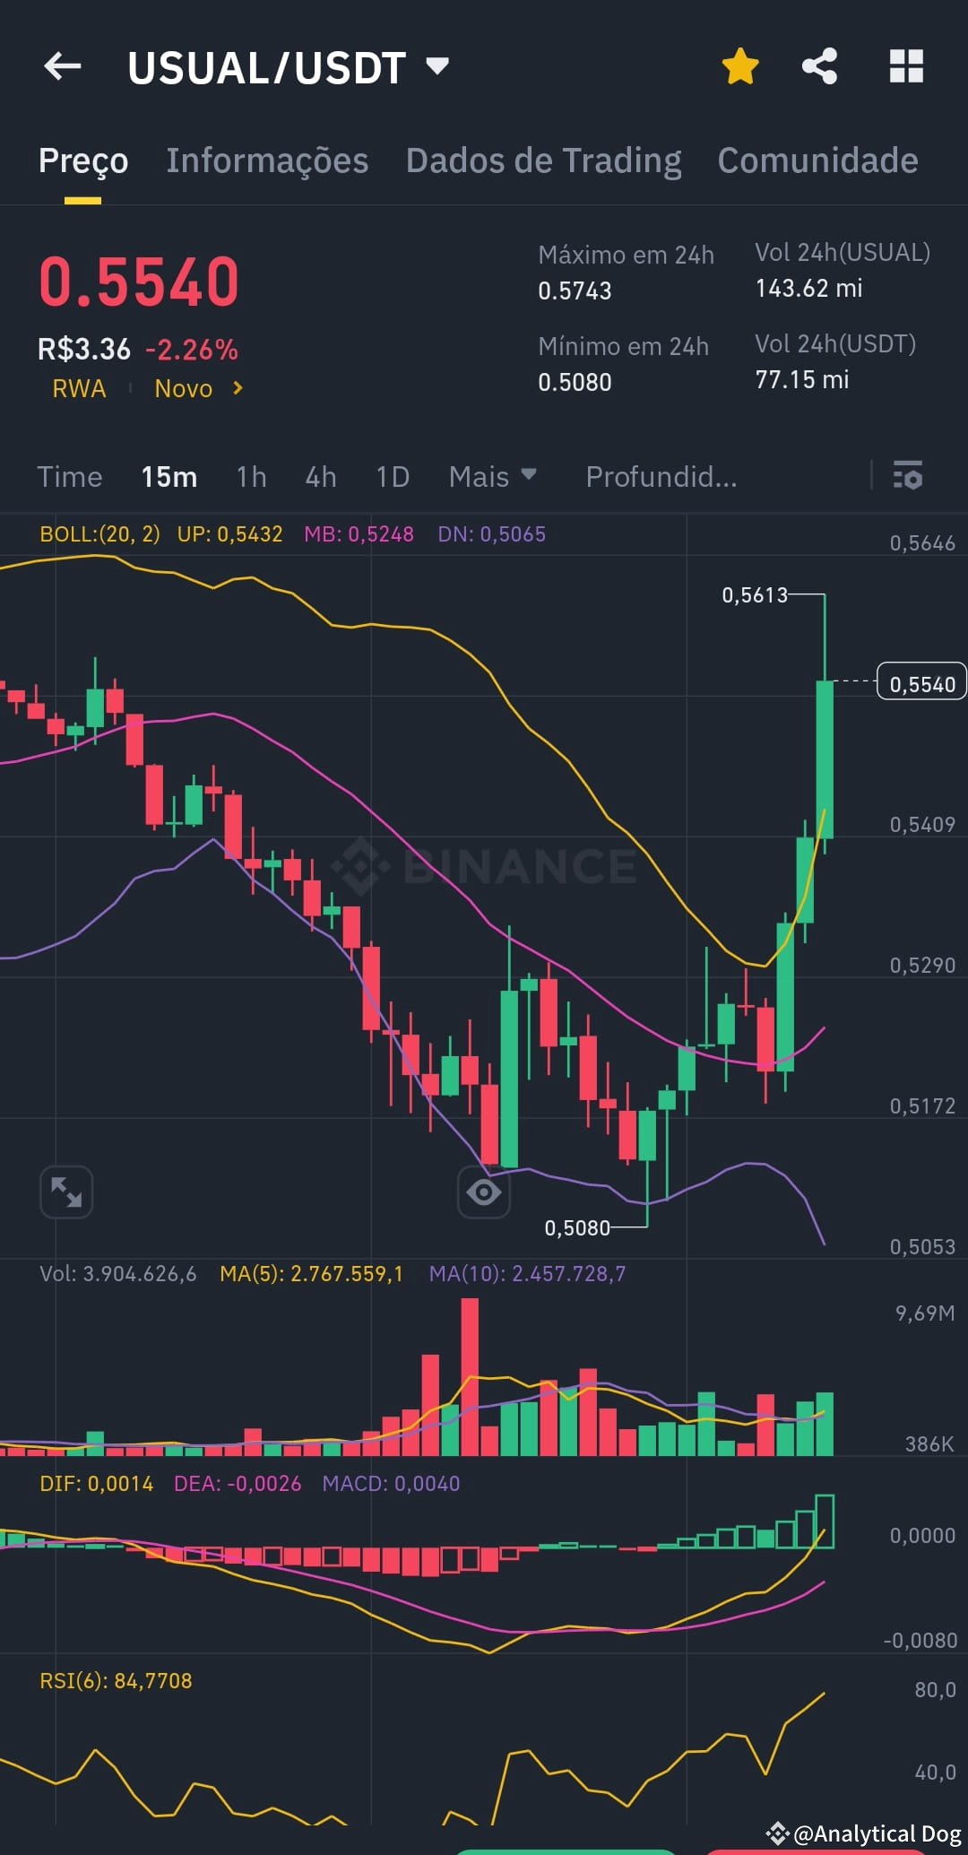Expand the Novo tag chevron
The width and height of the screenshot is (968, 1855).
[x=238, y=388]
